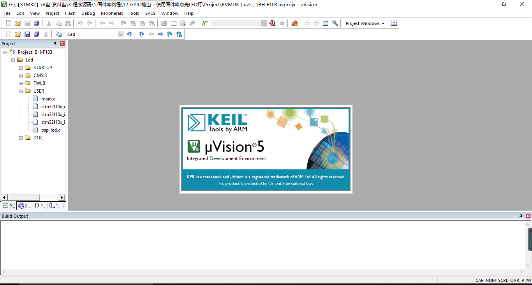Image resolution: width=532 pixels, height=285 pixels.
Task: Click the window layout icon beside the wrench
Action: pos(326,23)
